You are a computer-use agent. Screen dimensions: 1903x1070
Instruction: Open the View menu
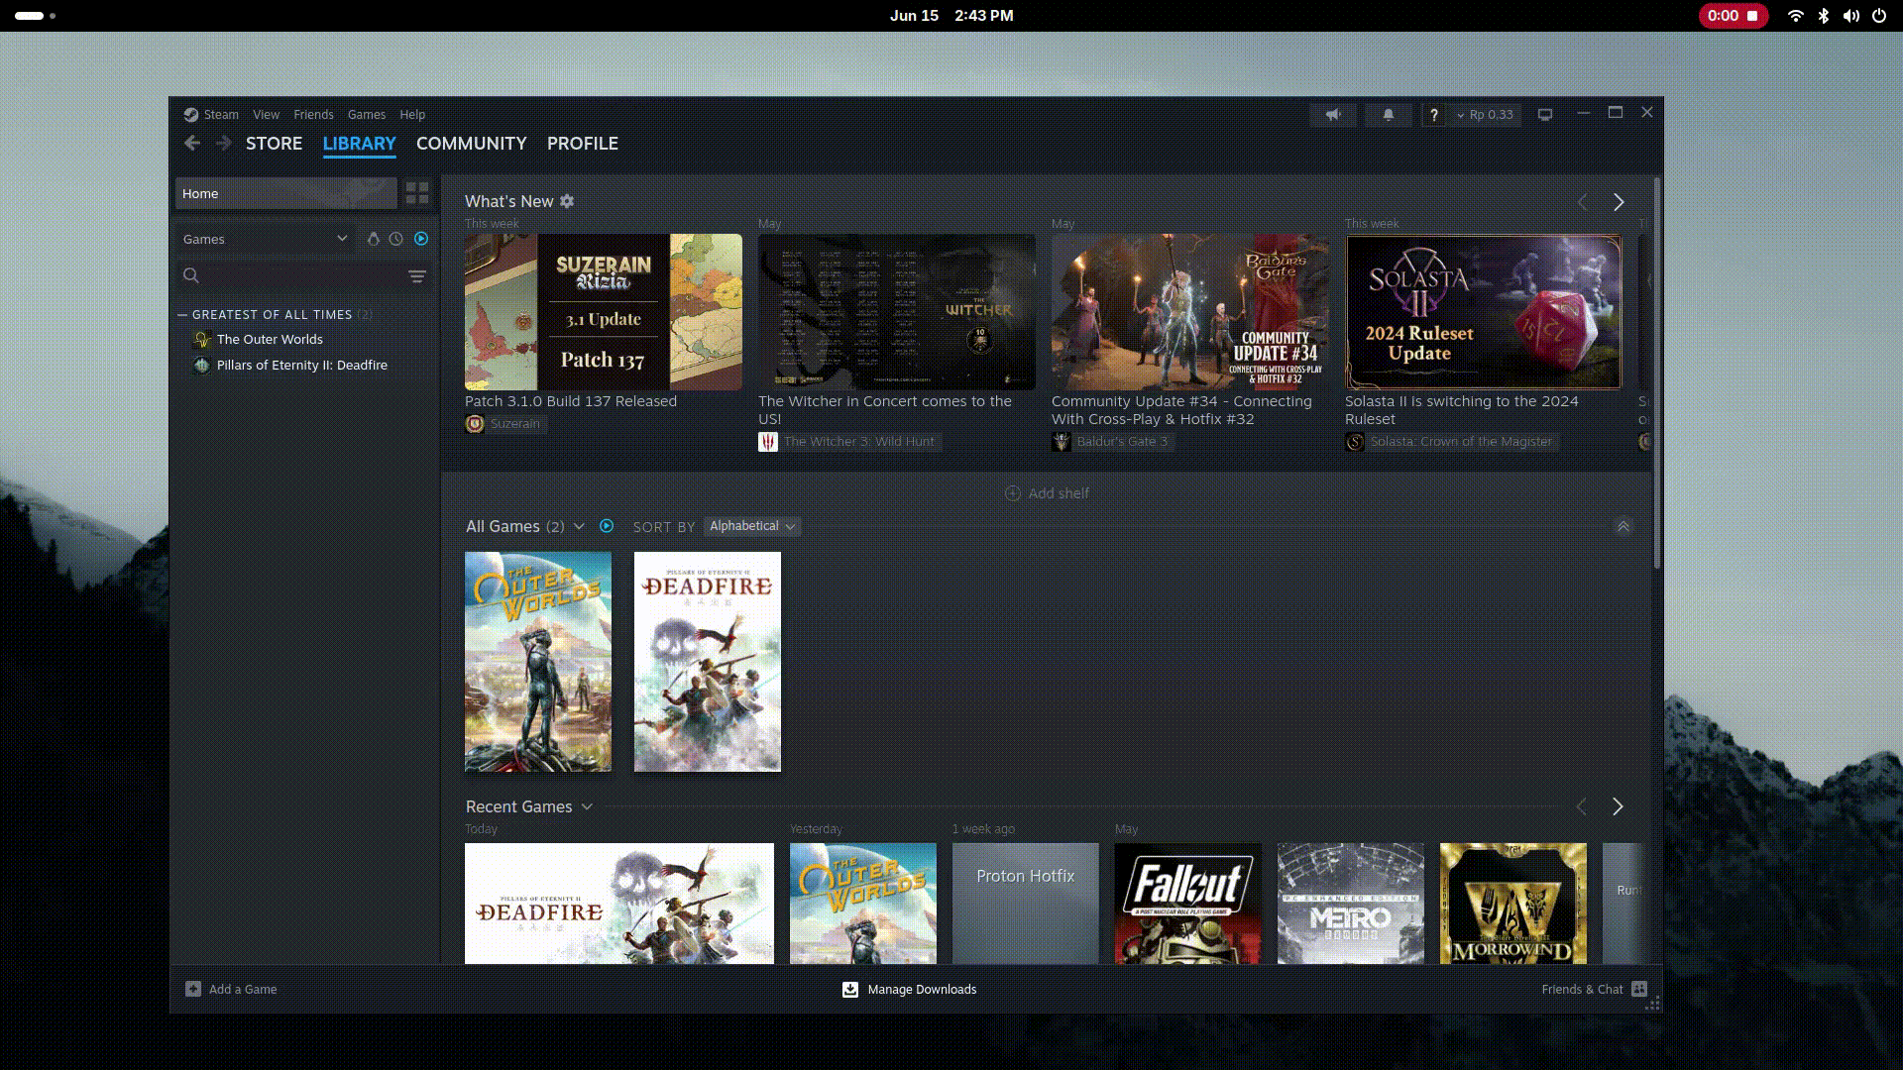[266, 115]
